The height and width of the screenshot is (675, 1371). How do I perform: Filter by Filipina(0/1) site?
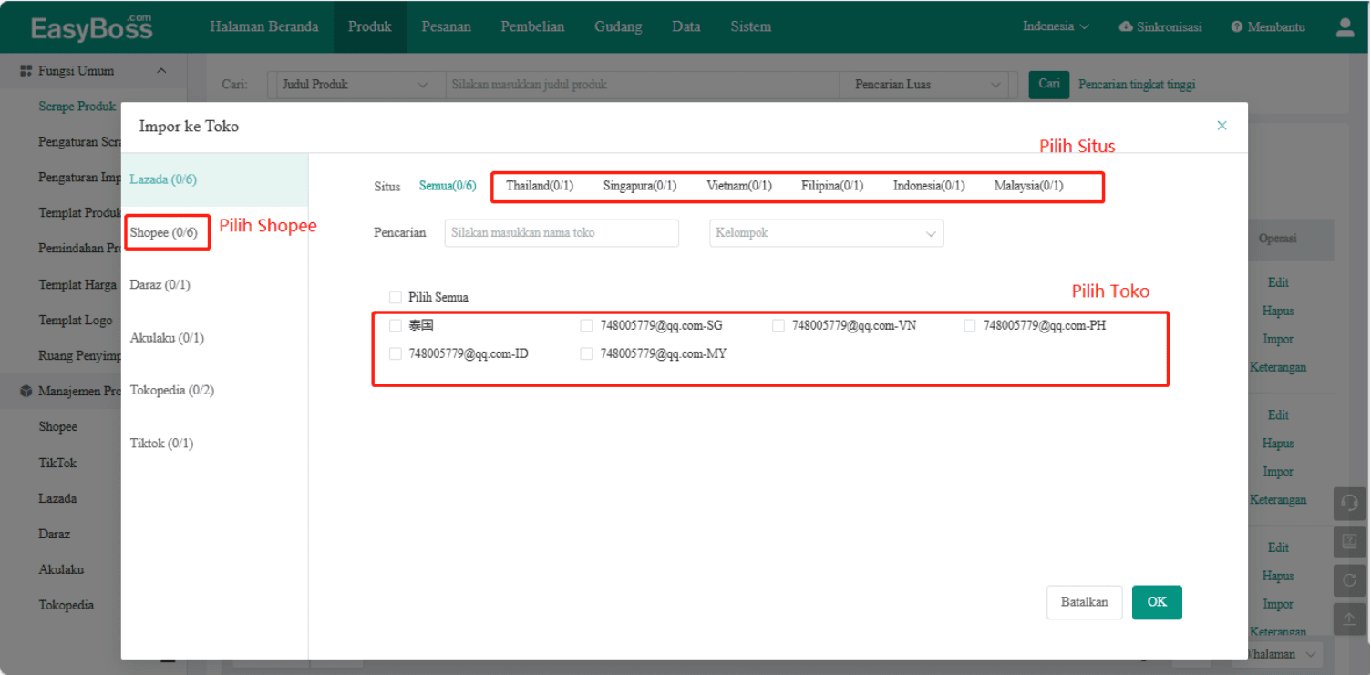pos(832,186)
